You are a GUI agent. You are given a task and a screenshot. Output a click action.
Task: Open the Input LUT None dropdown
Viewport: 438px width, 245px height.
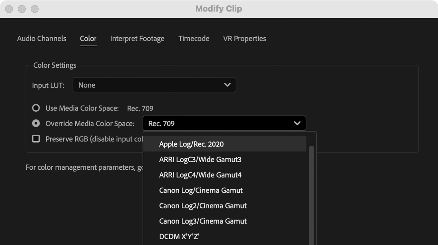point(154,85)
